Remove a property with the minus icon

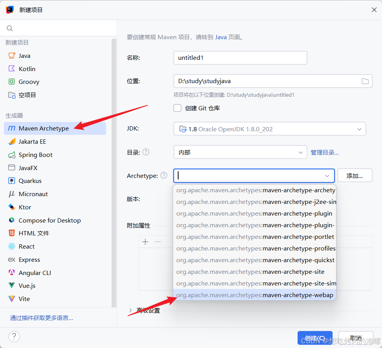158,242
